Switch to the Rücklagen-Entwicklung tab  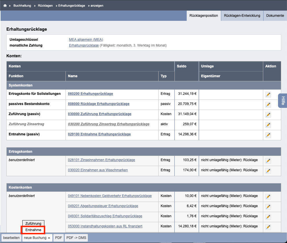tap(242, 16)
